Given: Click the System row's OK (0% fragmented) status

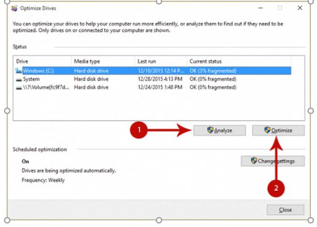Looking at the screenshot, I should coord(213,79).
